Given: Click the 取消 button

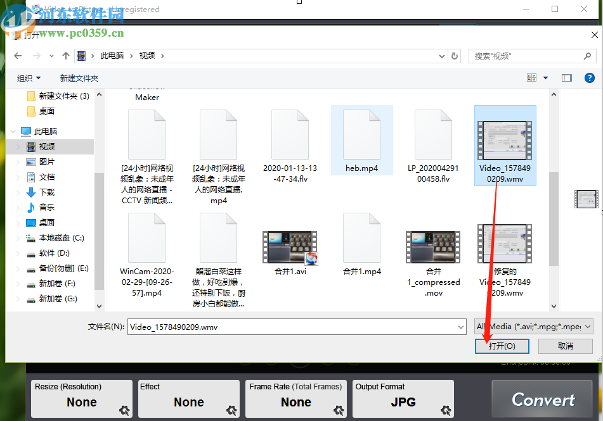Looking at the screenshot, I should 566,346.
